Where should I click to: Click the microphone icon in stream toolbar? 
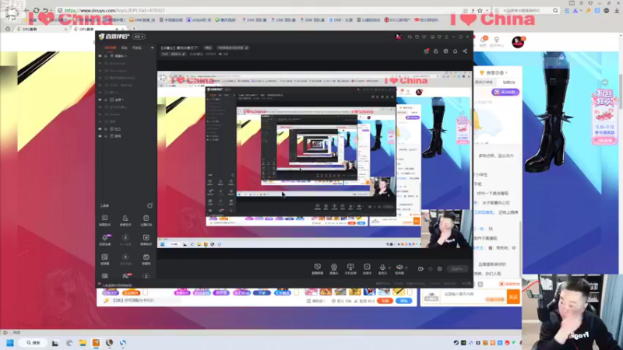[382, 268]
